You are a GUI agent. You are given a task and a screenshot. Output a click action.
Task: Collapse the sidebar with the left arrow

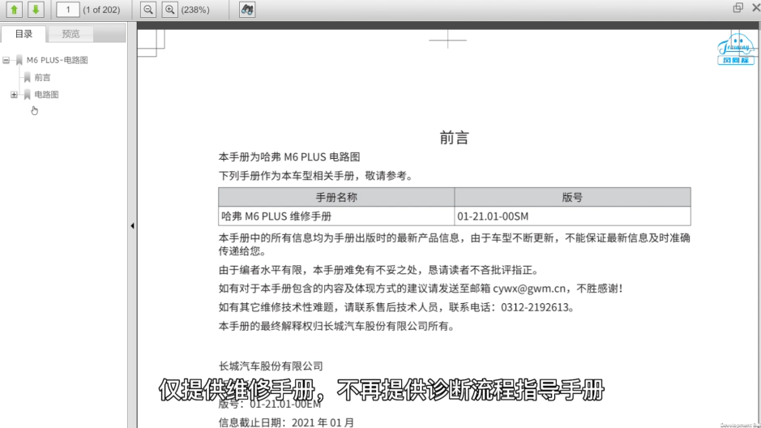point(132,225)
